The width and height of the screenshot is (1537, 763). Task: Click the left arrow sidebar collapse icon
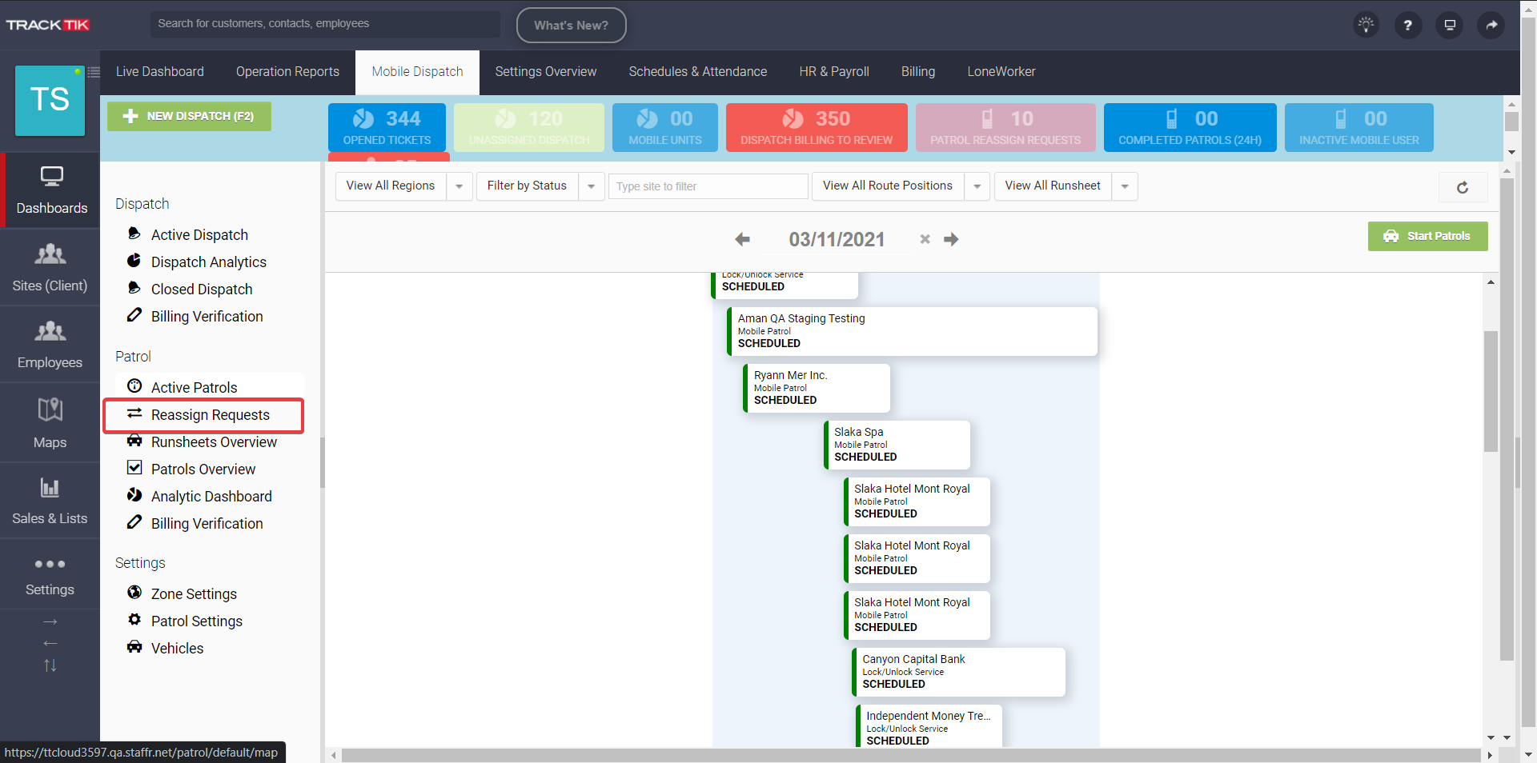pyautogui.click(x=50, y=643)
